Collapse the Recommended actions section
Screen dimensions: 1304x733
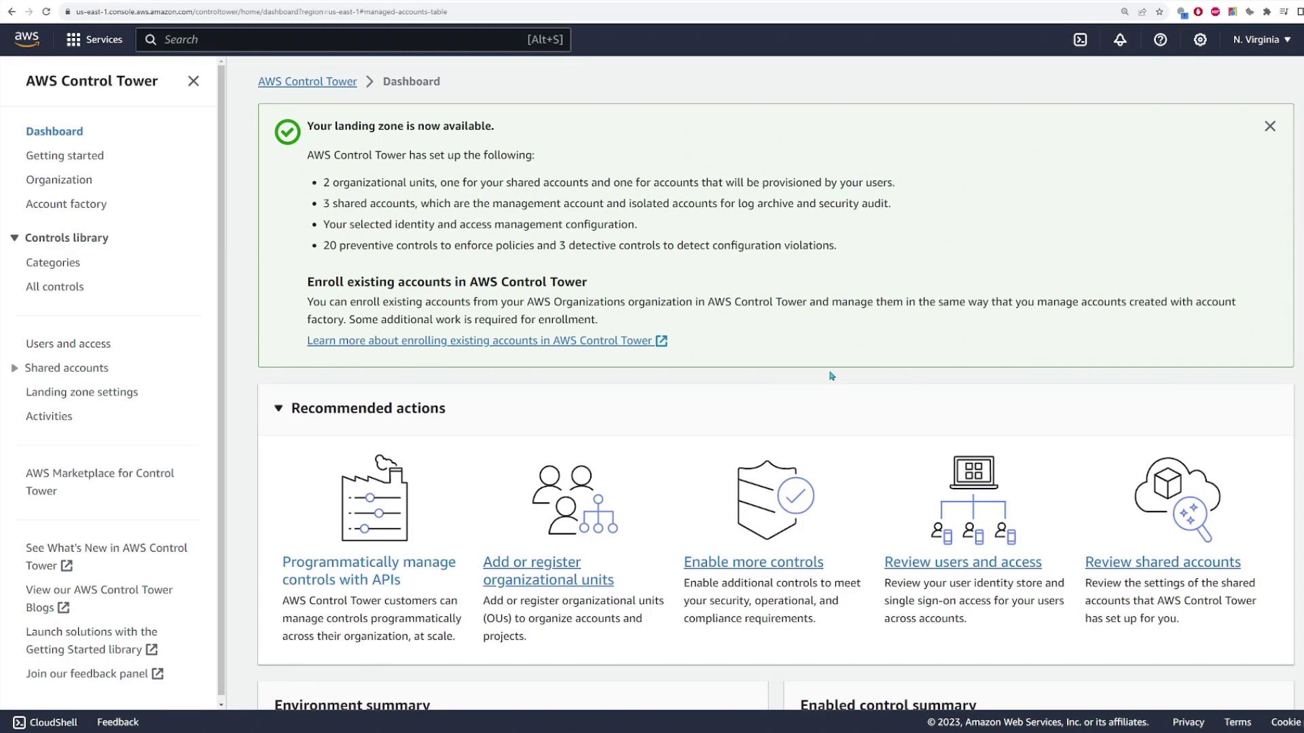point(278,408)
